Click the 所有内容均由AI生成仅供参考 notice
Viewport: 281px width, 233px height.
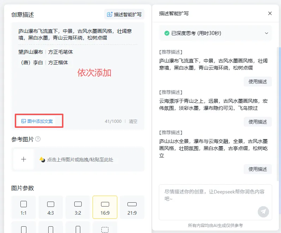(x=215, y=225)
